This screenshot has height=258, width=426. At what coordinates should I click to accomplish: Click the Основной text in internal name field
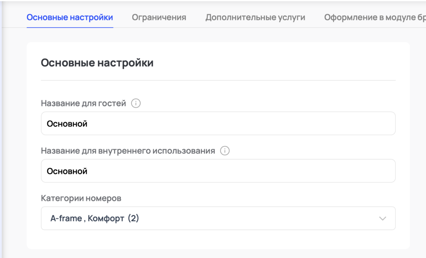(x=67, y=171)
